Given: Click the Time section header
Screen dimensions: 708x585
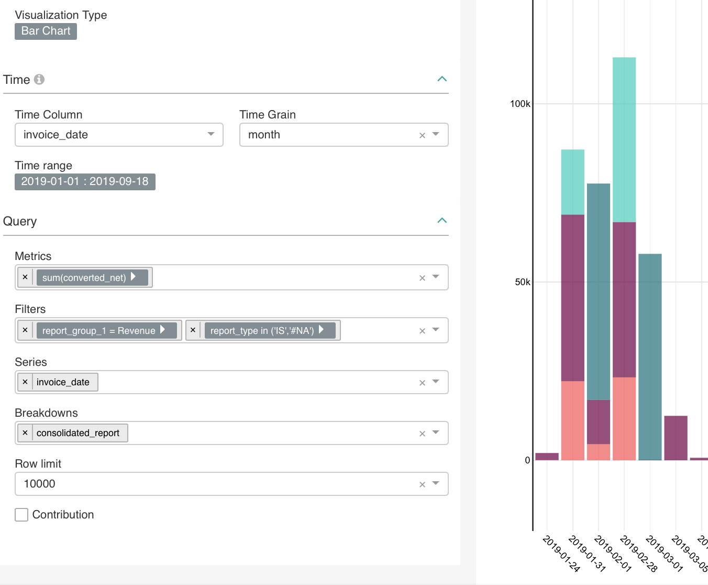Looking at the screenshot, I should pos(226,80).
